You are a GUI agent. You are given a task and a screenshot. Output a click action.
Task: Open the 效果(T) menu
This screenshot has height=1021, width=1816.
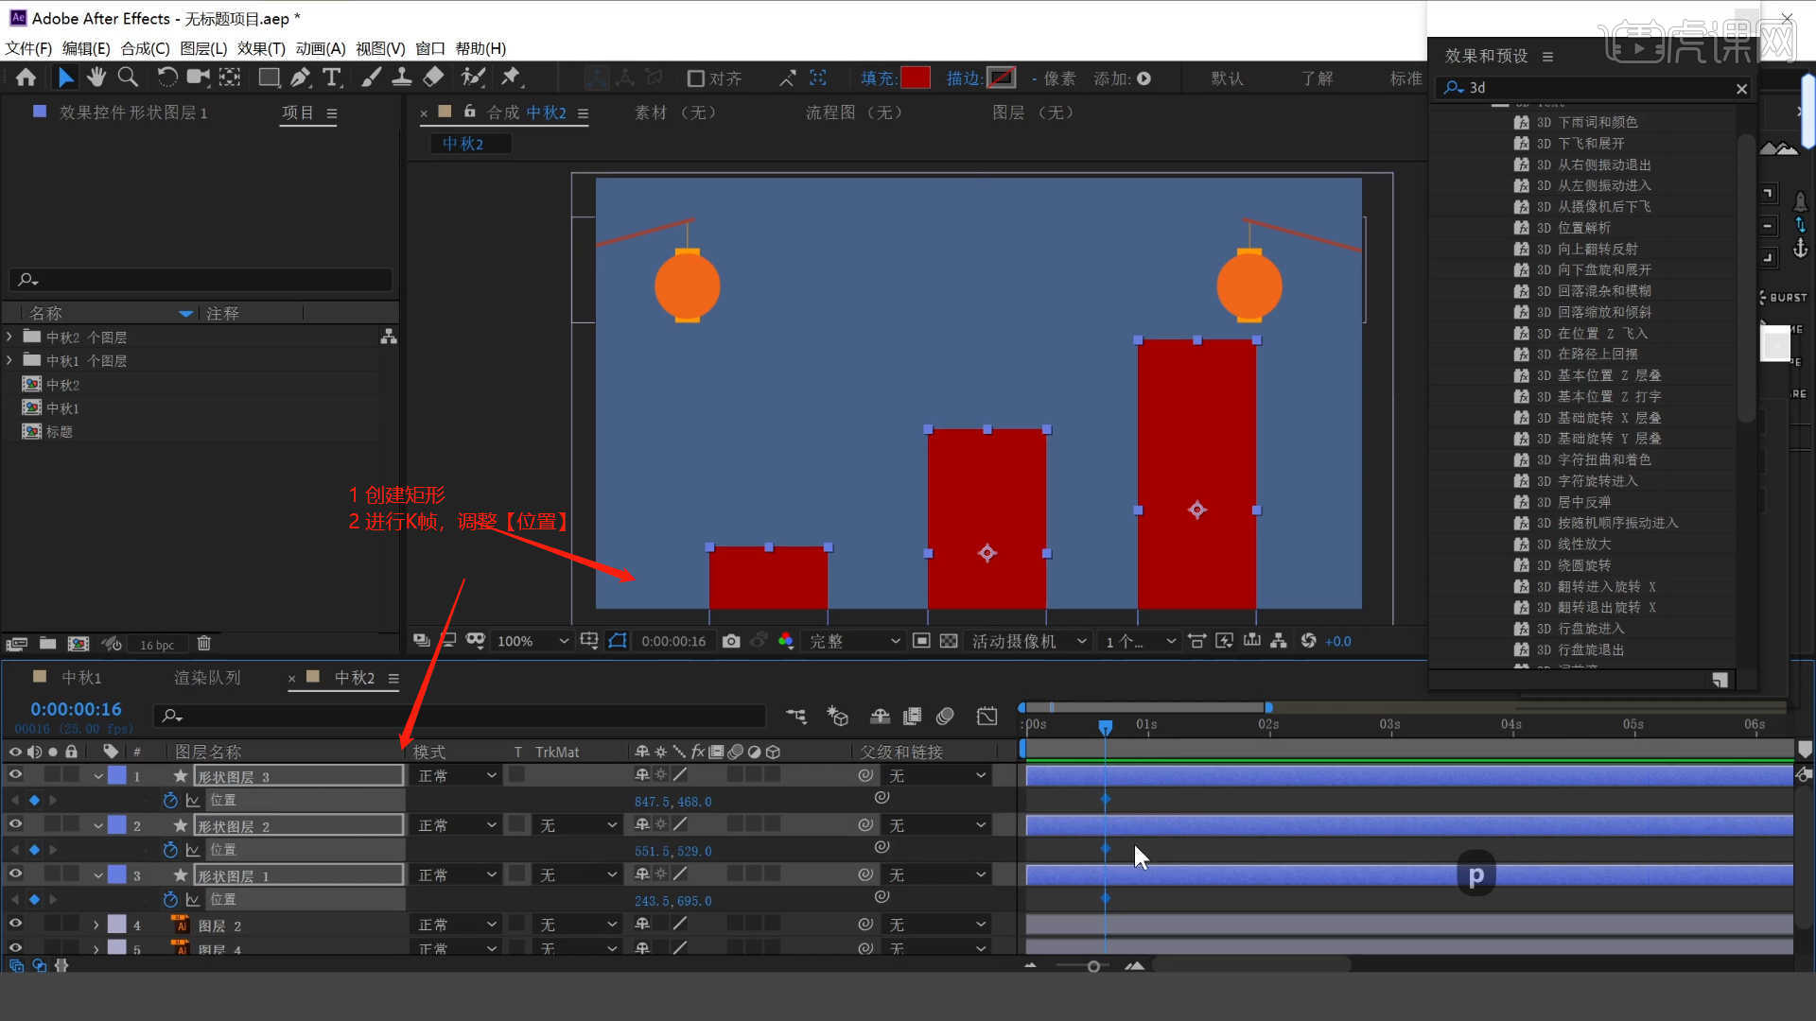pos(261,48)
